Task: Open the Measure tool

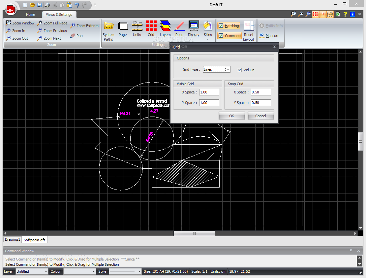Action: [269, 36]
